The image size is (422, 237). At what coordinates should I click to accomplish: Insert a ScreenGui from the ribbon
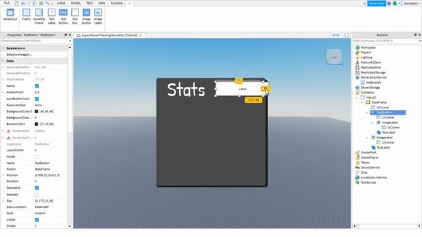11,14
